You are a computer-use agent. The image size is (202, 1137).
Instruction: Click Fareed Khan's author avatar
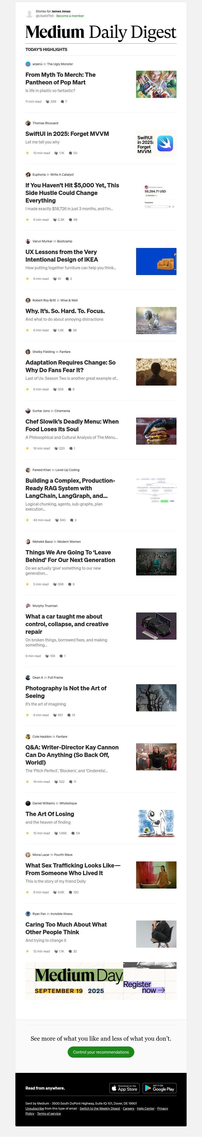(x=28, y=470)
